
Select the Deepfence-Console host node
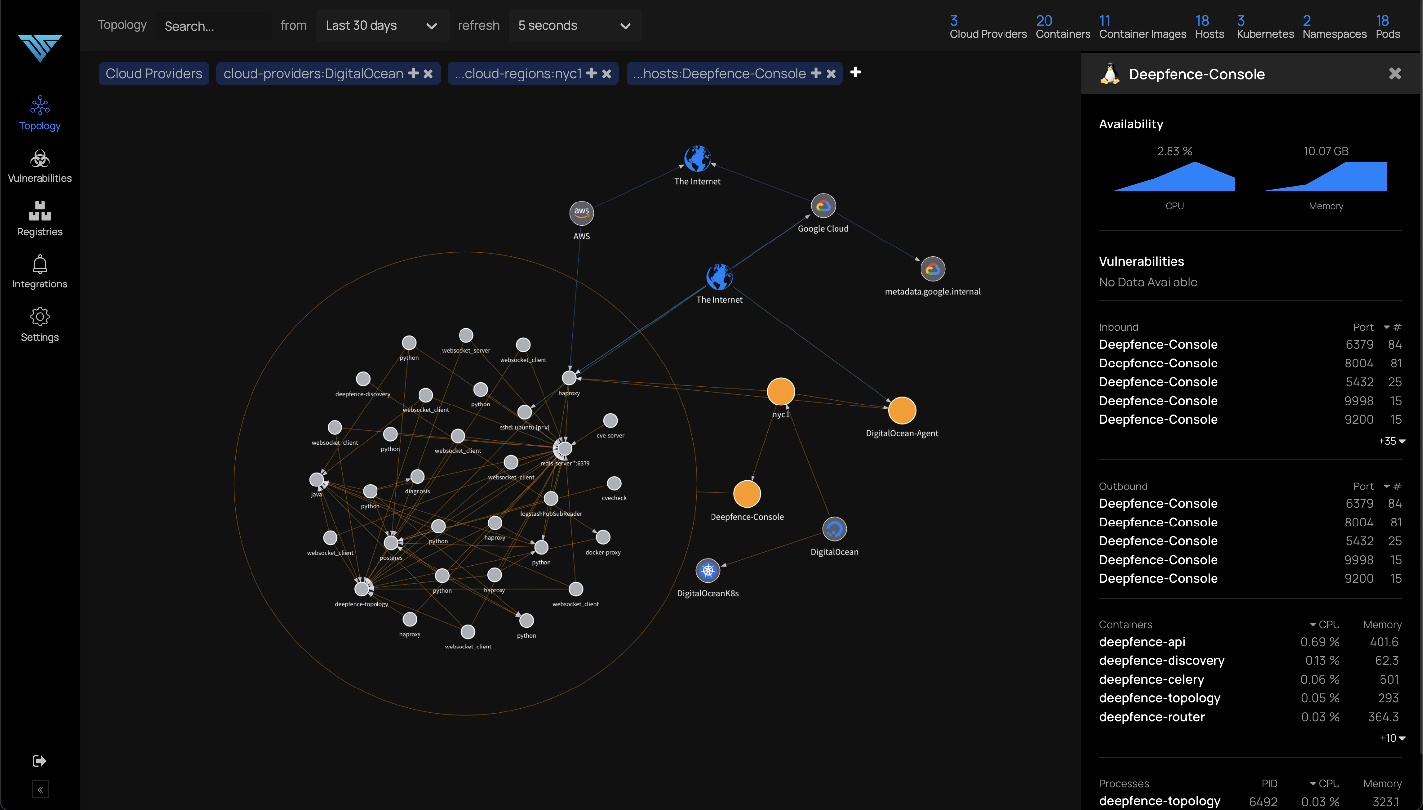(747, 494)
